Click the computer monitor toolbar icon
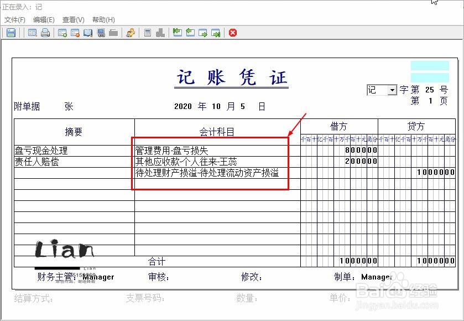464x321 pixels. coord(101,33)
